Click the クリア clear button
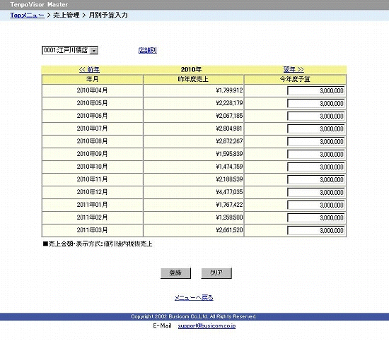This screenshot has width=389, height=341. pos(216,273)
